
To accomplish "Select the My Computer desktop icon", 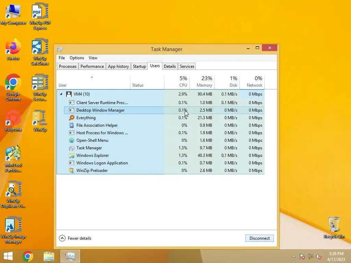I will 13,15.
